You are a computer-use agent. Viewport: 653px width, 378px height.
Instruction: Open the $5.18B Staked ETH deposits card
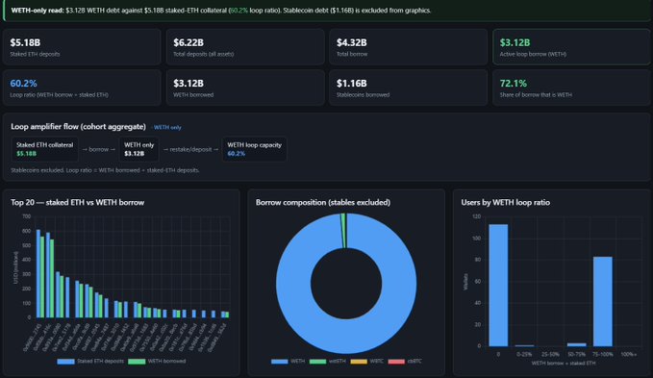[82, 47]
